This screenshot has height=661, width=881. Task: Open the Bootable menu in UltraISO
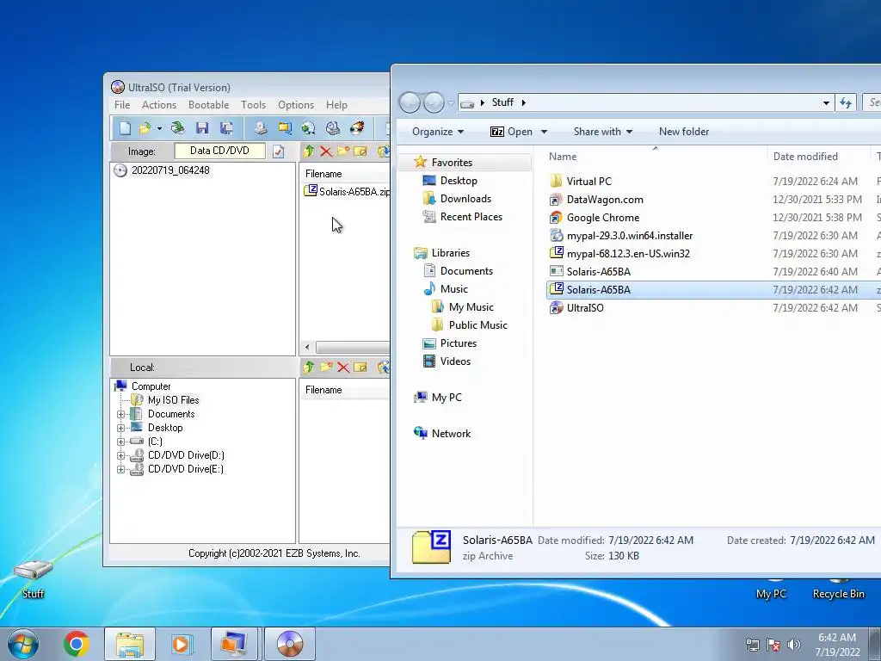click(208, 105)
